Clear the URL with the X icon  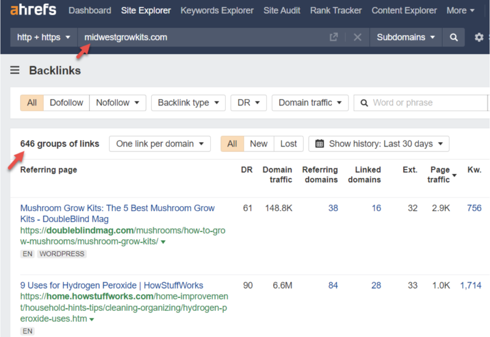[357, 37]
